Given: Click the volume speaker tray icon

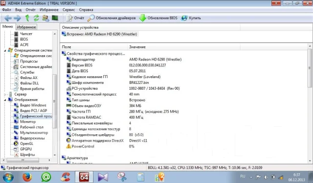Looking at the screenshot, I should [x=266, y=177].
